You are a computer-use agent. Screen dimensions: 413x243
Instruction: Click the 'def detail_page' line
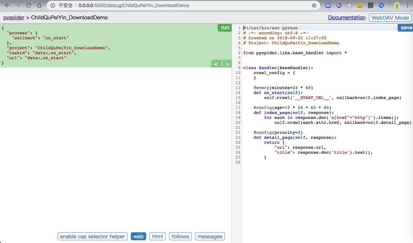click(x=295, y=137)
